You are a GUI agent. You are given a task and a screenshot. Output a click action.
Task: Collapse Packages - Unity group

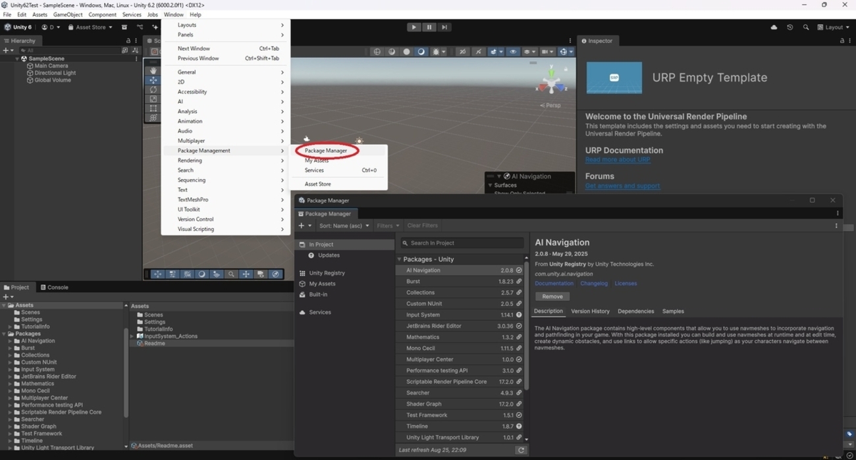pyautogui.click(x=400, y=259)
